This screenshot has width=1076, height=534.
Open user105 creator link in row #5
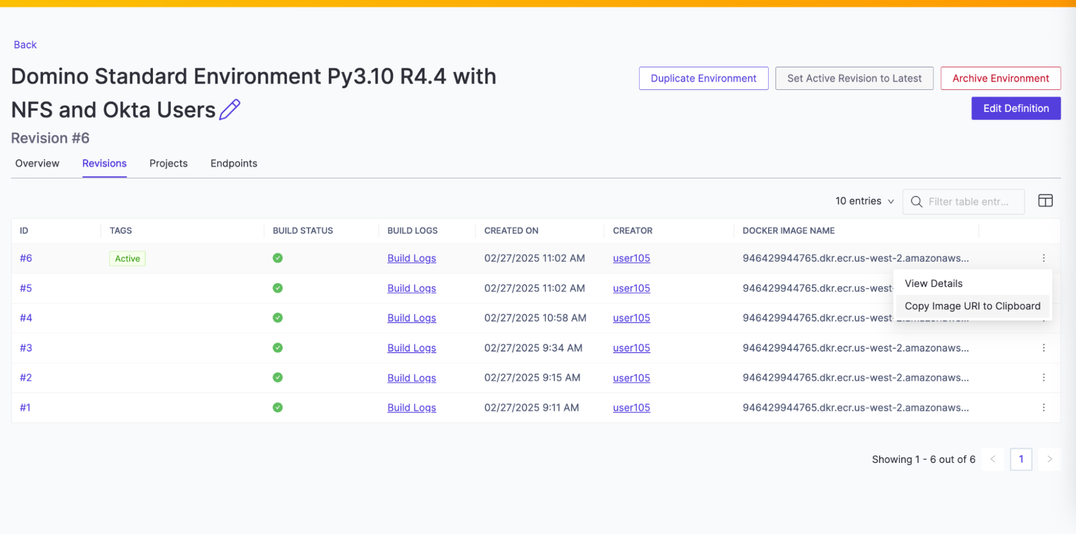click(x=631, y=288)
